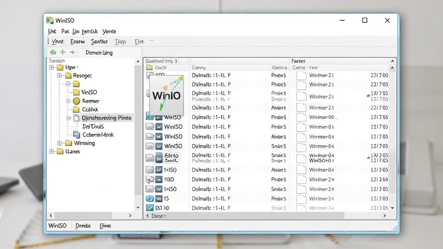Viewport: 443px width, 249px height.
Task: Click the image icon in the 1×ISO row
Action: coord(159,169)
